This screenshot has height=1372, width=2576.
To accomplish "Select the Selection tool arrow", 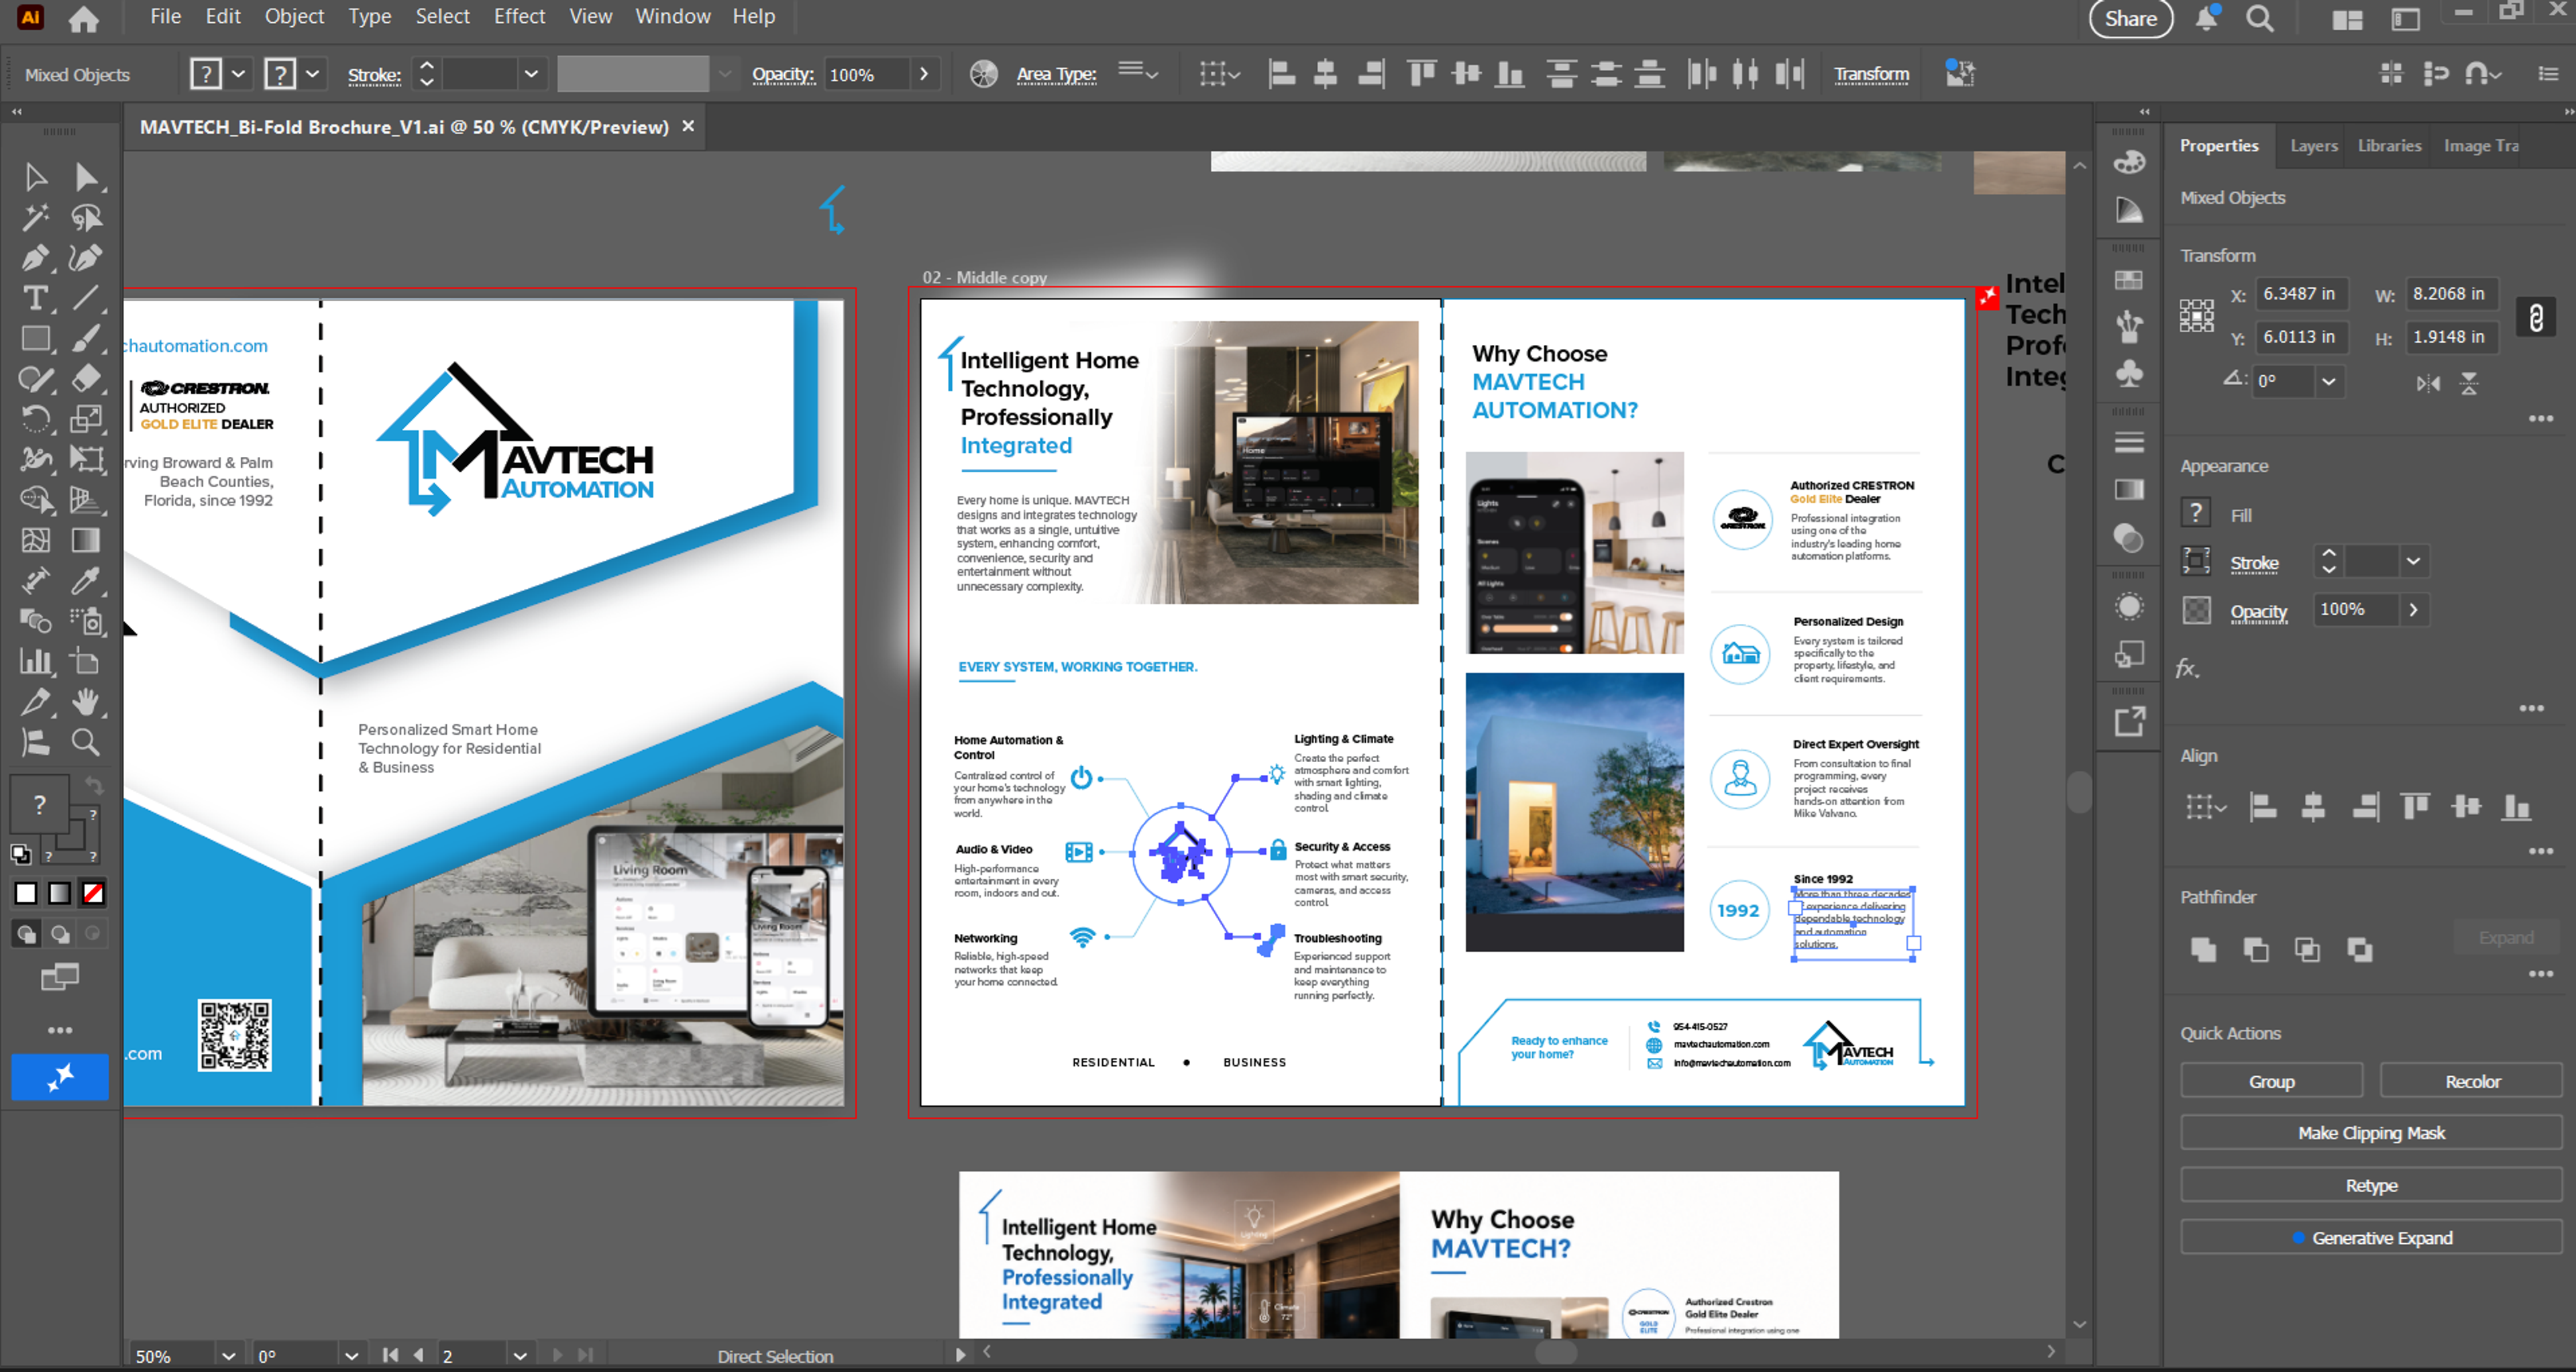I will (36, 177).
